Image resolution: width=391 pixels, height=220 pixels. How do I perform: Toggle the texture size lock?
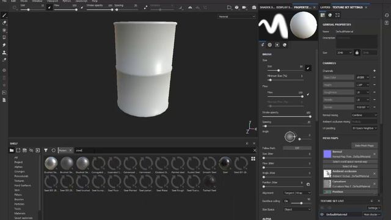coord(357,53)
